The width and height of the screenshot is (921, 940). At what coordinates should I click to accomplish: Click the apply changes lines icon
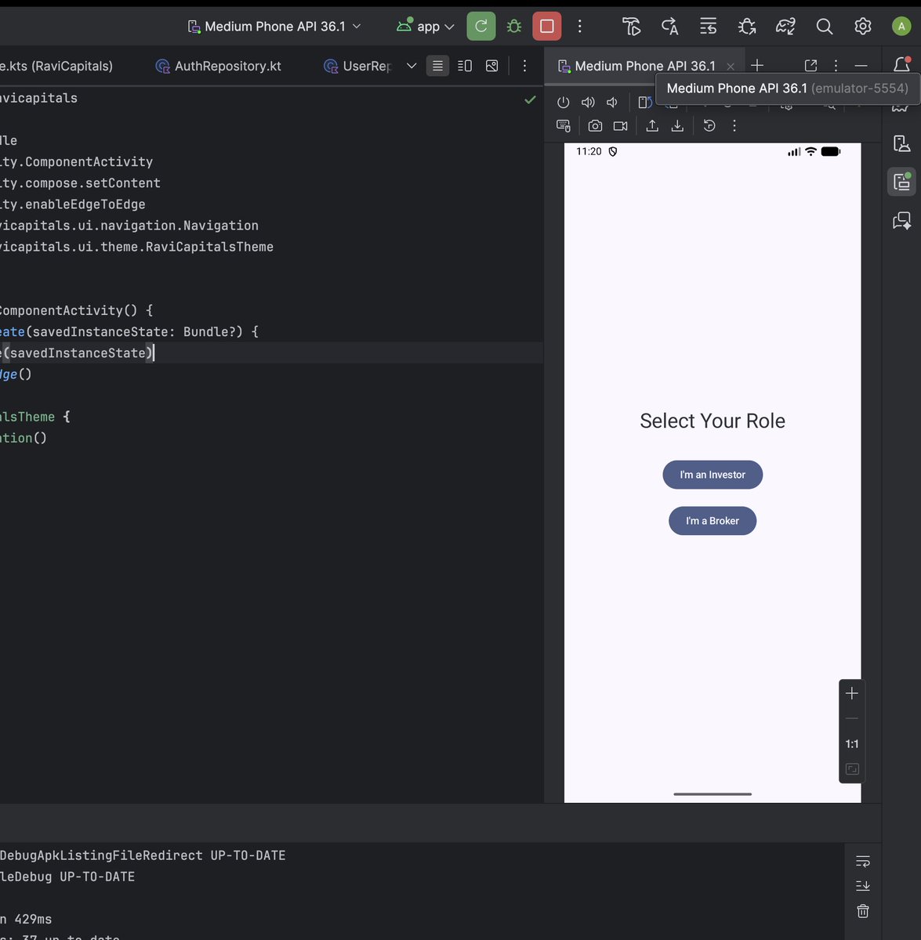(709, 26)
